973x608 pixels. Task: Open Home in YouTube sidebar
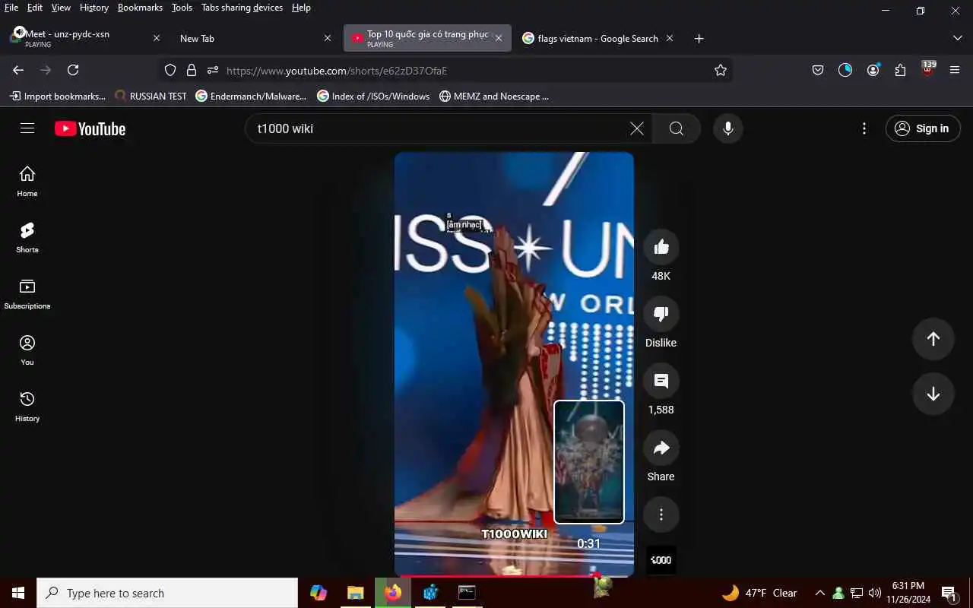(27, 182)
